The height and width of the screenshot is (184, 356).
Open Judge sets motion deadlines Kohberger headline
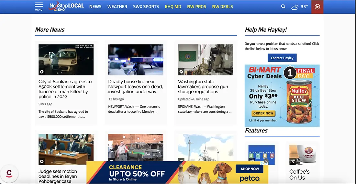(x=58, y=176)
